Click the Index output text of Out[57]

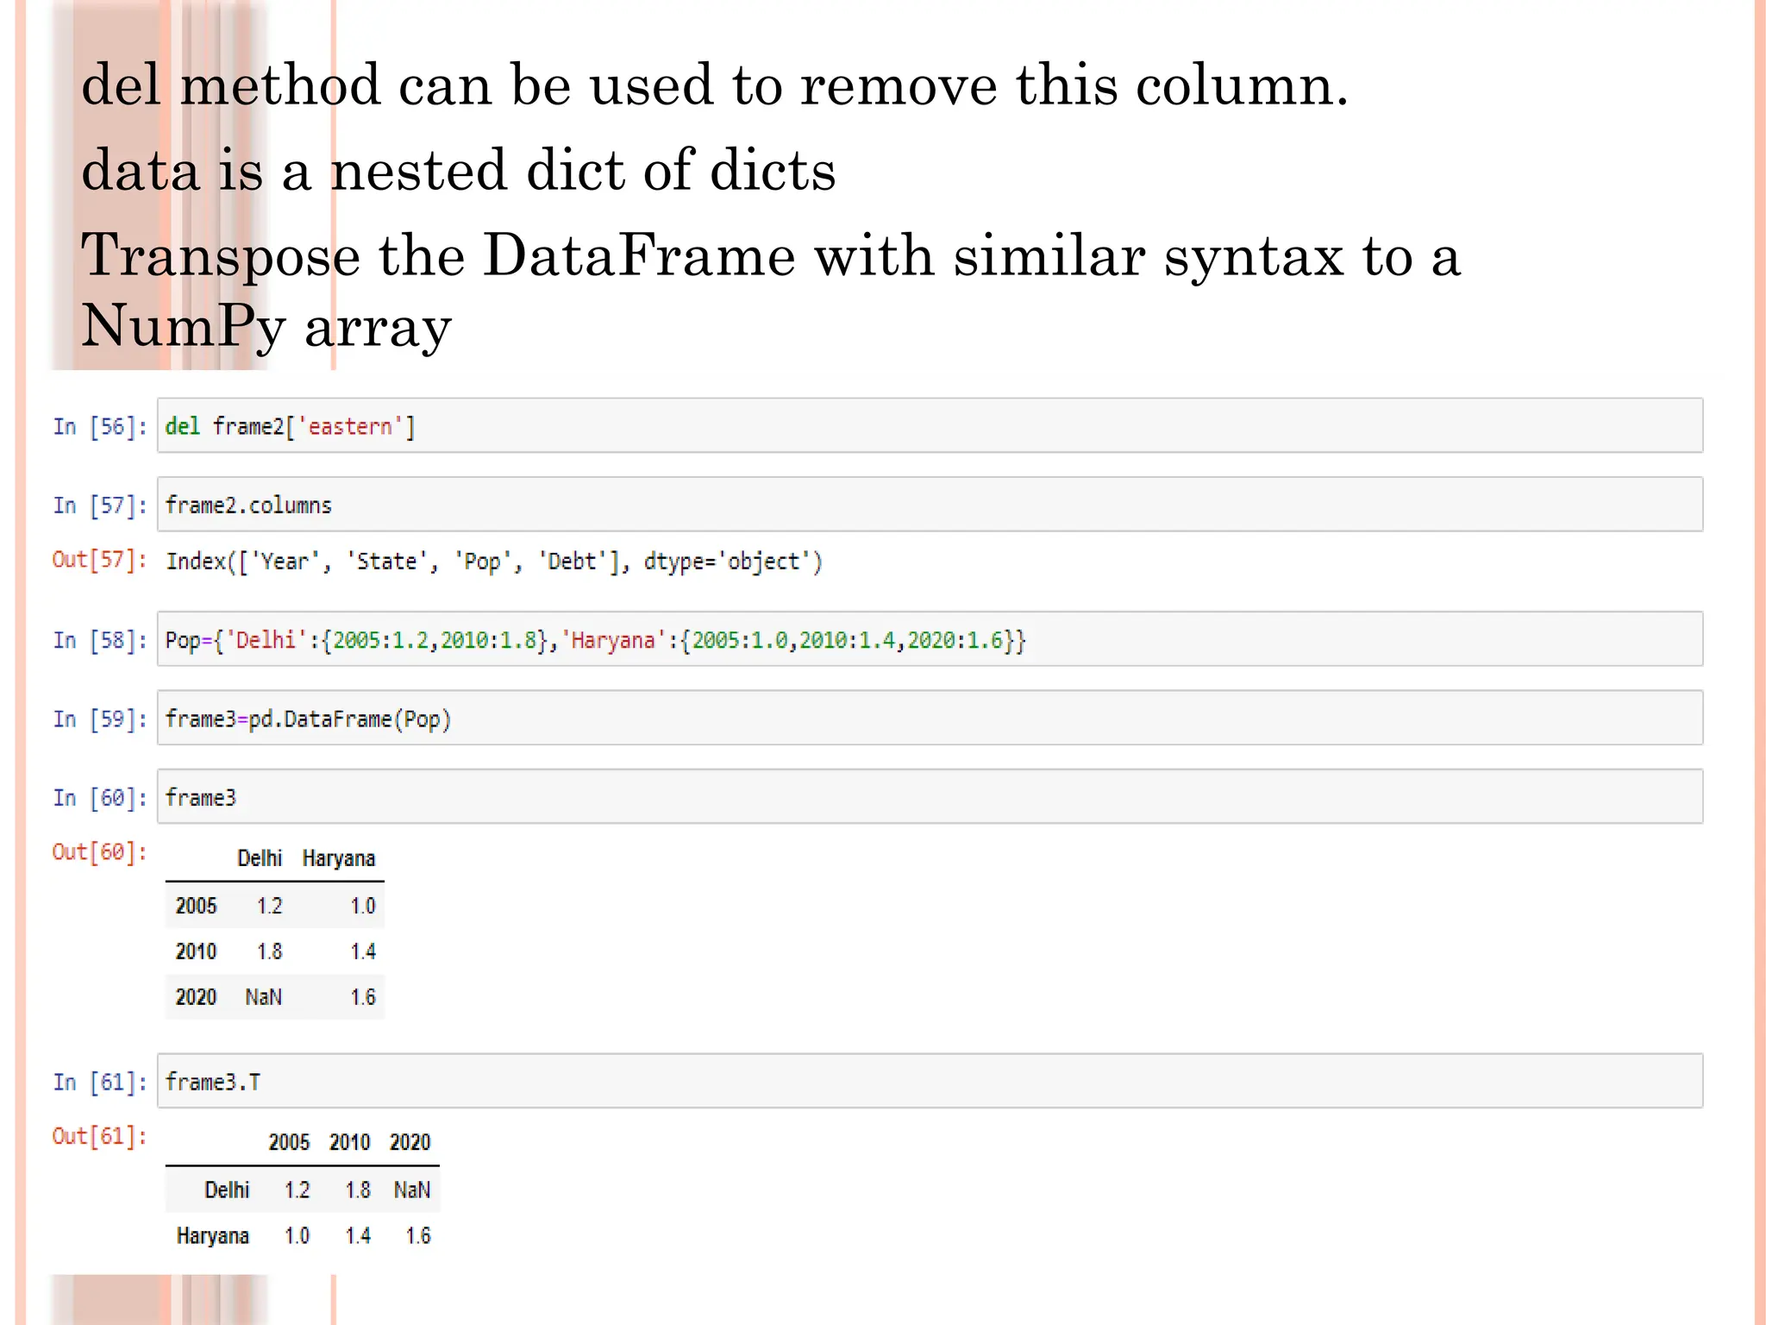[494, 562]
